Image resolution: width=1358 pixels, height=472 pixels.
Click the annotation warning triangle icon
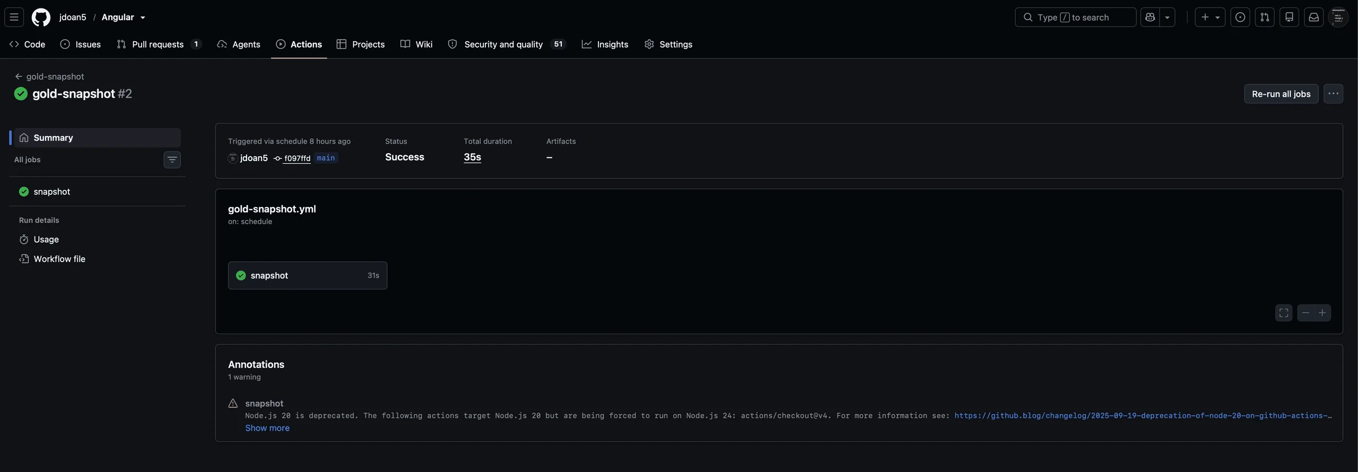(233, 403)
